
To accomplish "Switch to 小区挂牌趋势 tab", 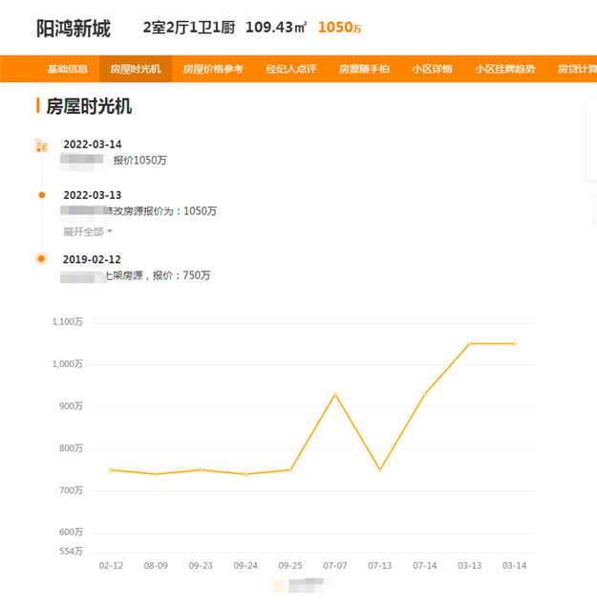I will pyautogui.click(x=505, y=69).
